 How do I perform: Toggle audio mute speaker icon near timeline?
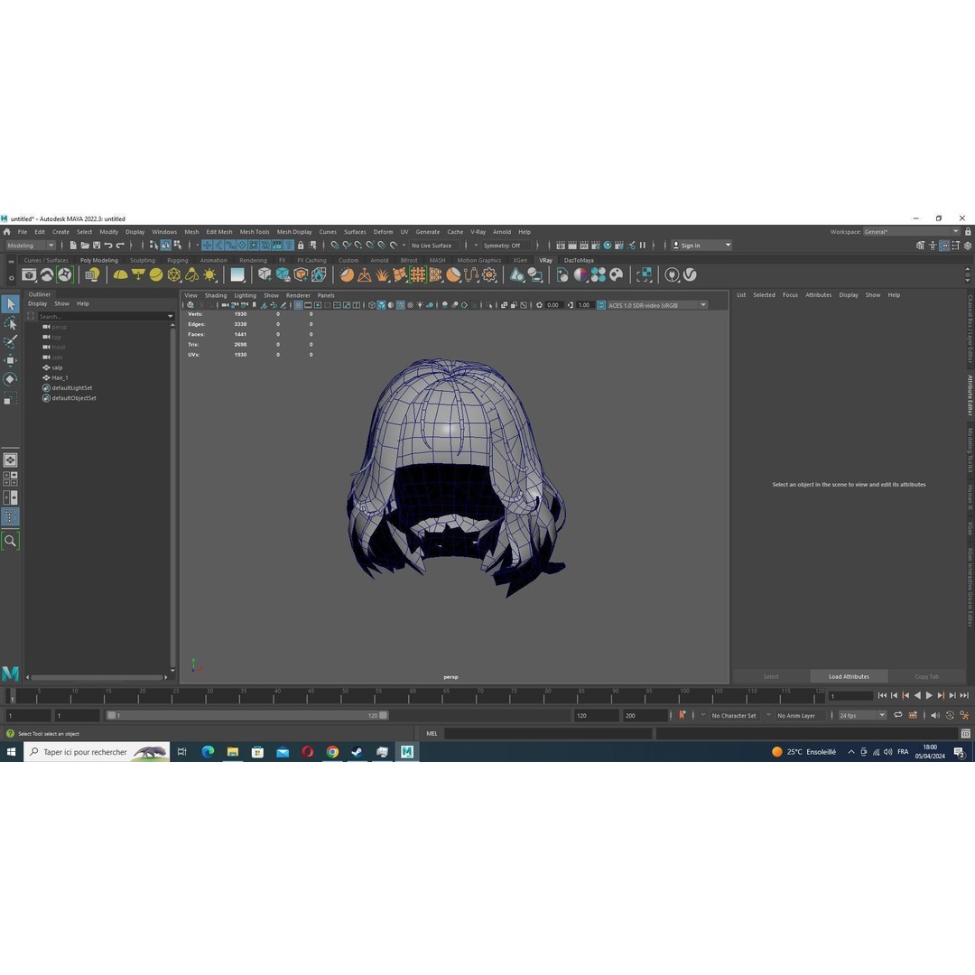(x=935, y=716)
